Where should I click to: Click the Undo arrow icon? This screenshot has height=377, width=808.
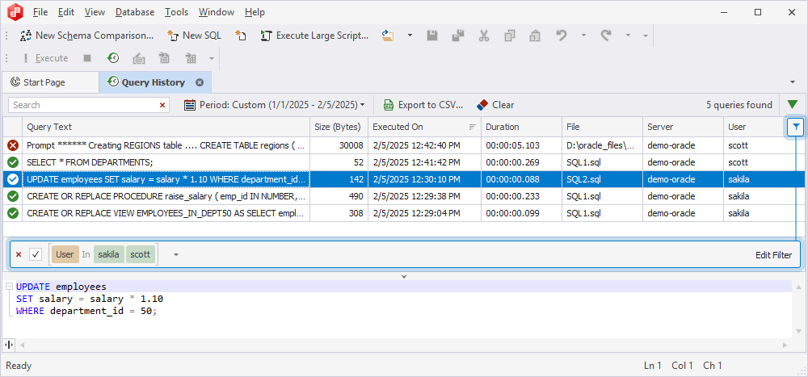(562, 36)
